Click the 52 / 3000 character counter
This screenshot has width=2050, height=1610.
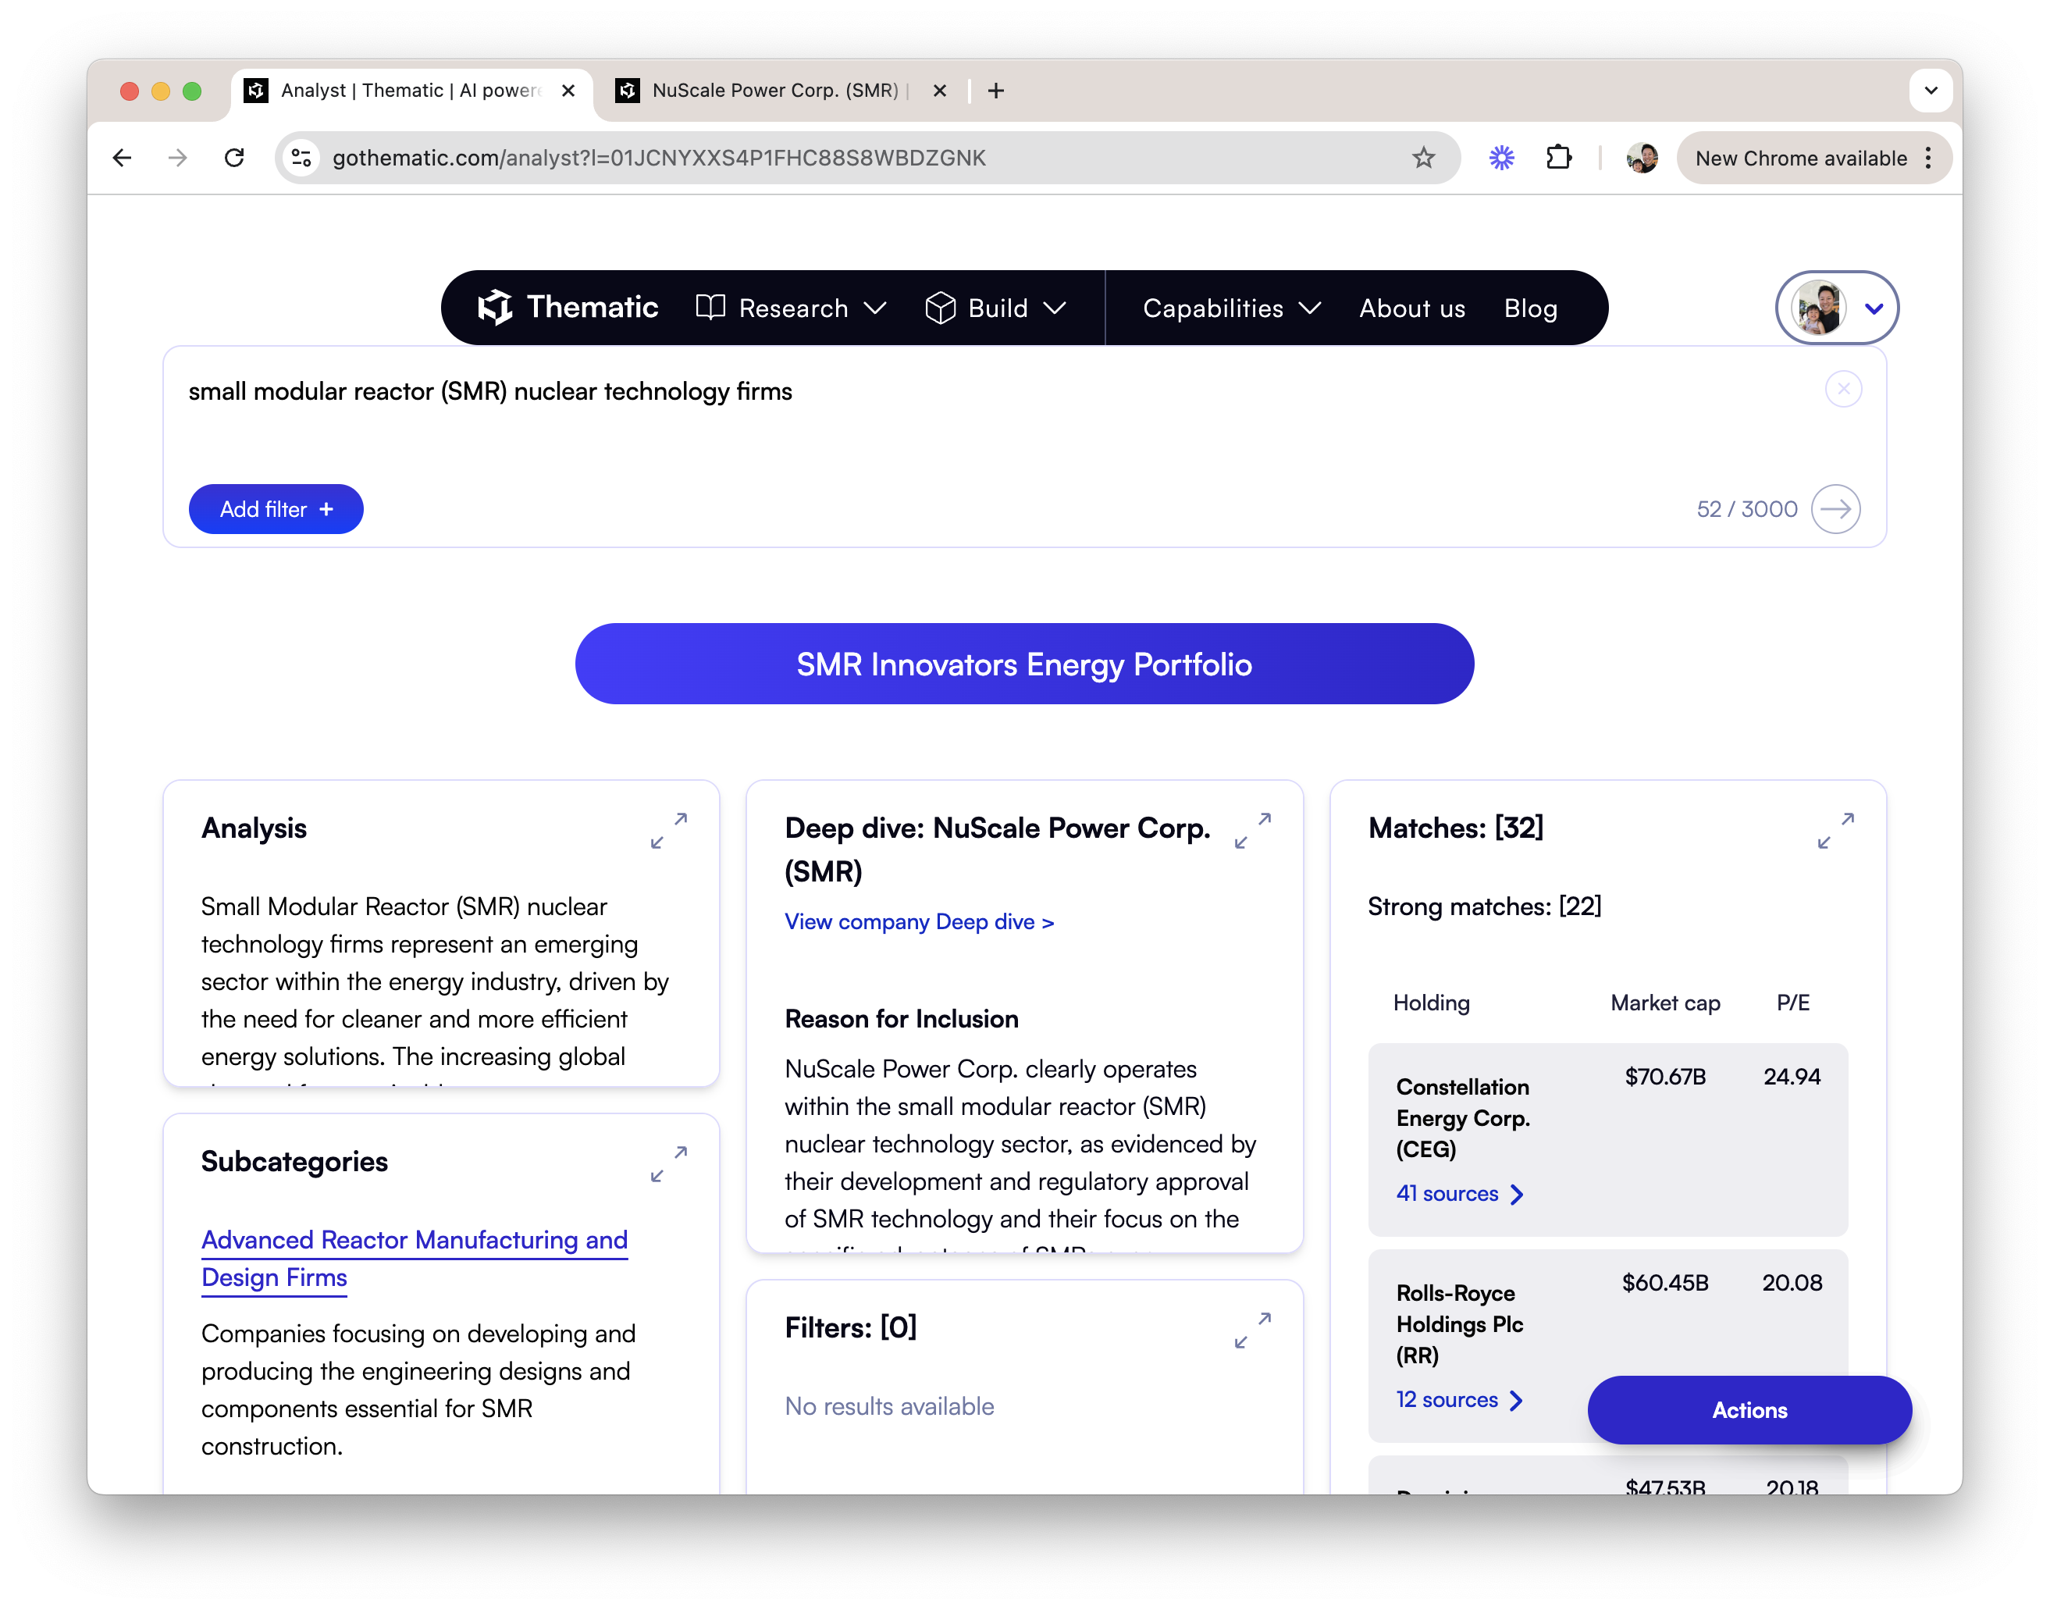(1746, 509)
